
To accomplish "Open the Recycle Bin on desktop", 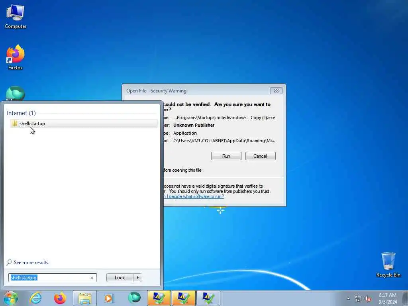I will coord(388,265).
